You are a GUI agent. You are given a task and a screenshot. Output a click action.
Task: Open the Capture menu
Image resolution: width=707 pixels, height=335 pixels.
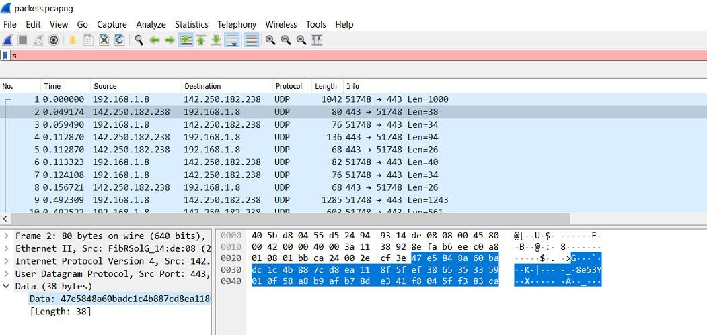(112, 24)
